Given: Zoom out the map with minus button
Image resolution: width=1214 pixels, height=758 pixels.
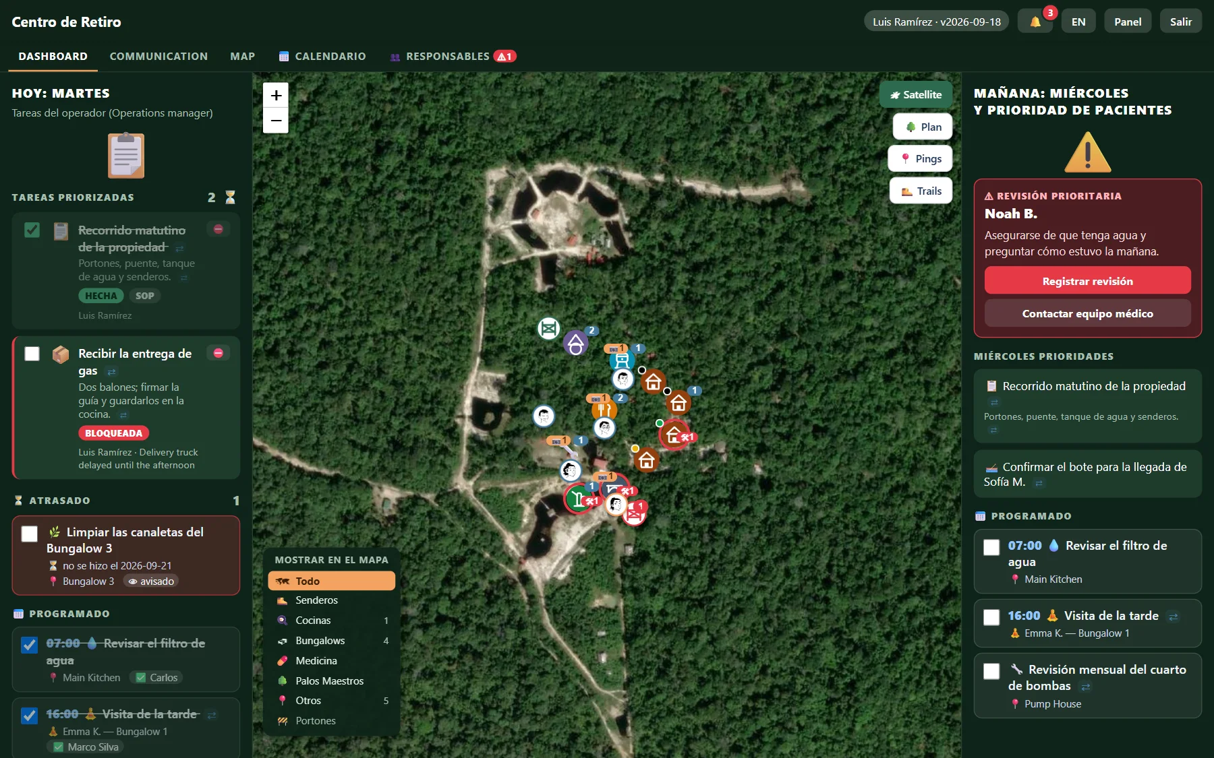Looking at the screenshot, I should [276, 121].
